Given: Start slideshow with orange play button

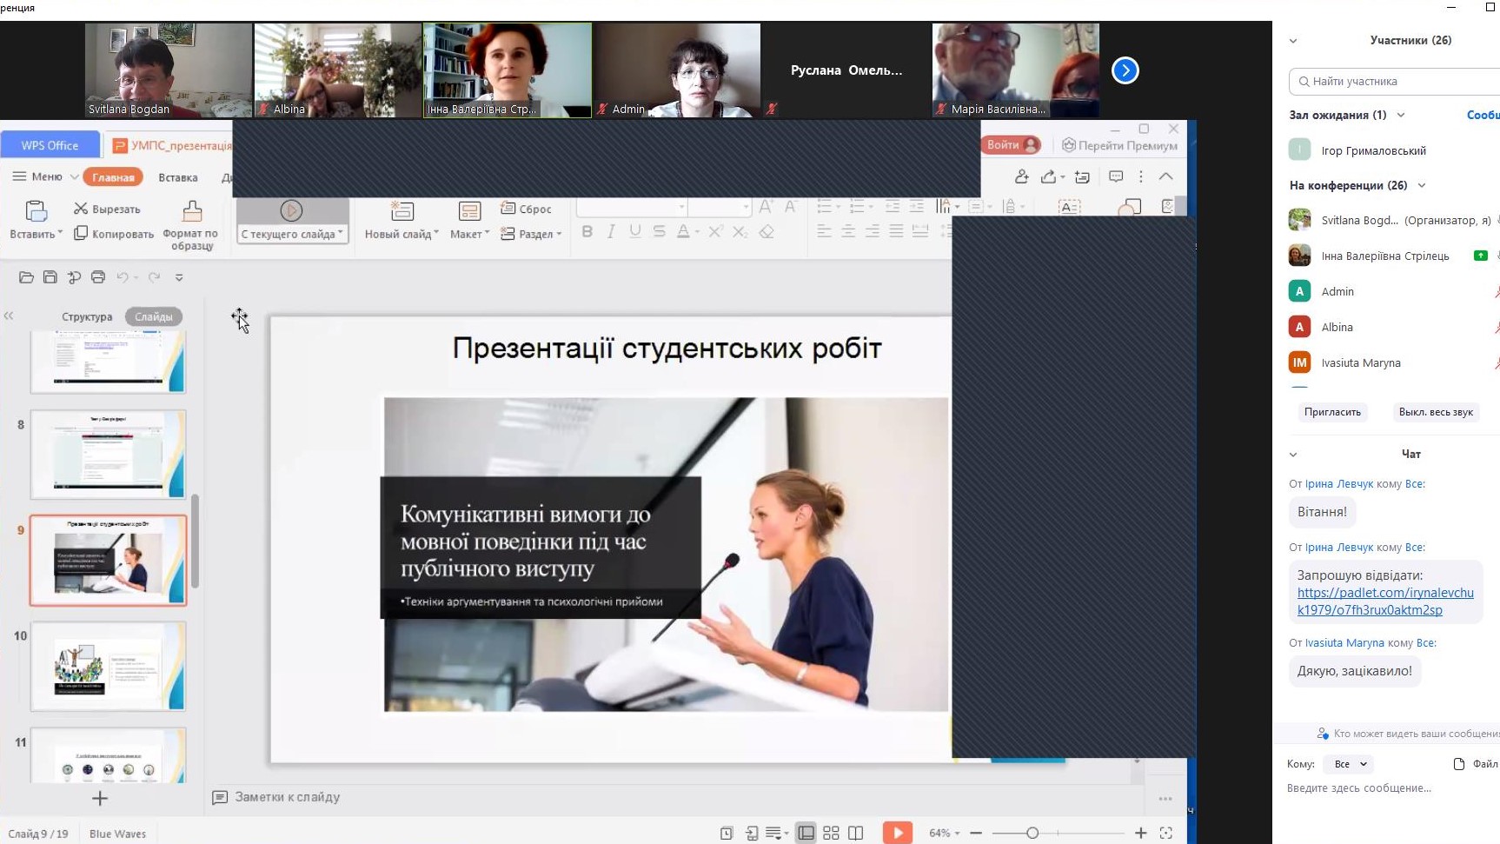Looking at the screenshot, I should tap(897, 833).
